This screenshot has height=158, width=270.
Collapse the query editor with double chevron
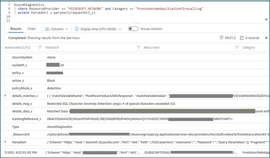(x=266, y=20)
